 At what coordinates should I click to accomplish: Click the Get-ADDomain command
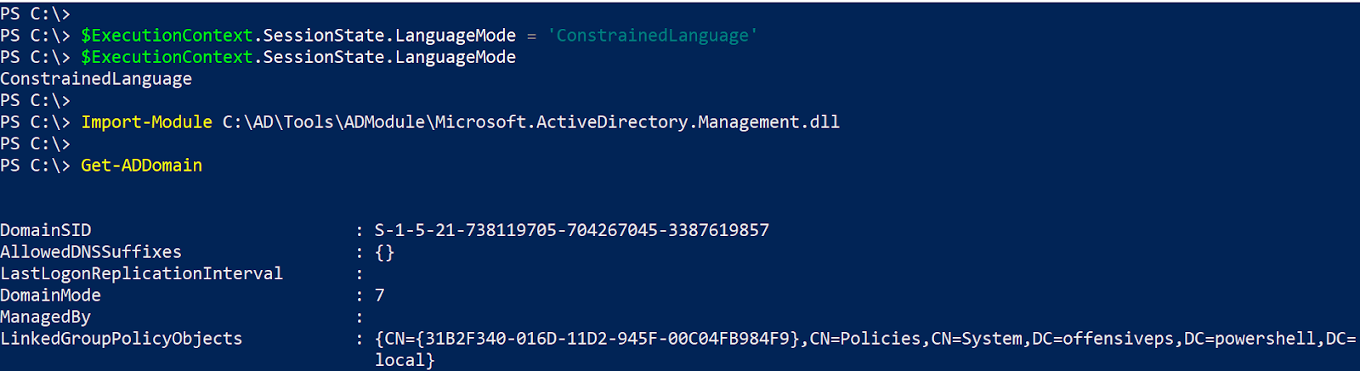[141, 166]
